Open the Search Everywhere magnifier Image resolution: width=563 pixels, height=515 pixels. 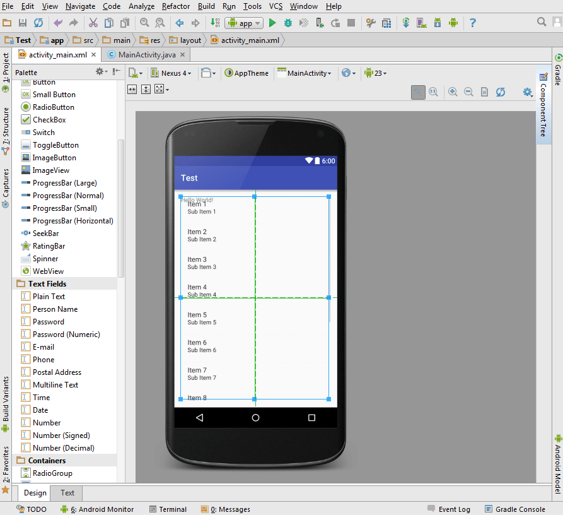[x=542, y=22]
